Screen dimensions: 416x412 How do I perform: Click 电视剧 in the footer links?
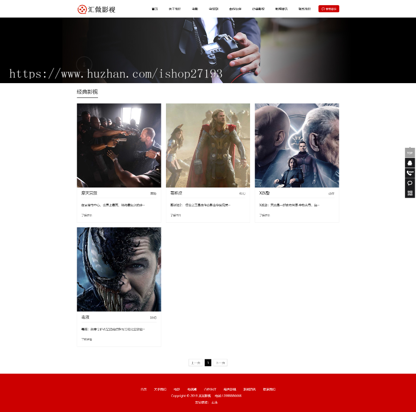click(x=192, y=389)
